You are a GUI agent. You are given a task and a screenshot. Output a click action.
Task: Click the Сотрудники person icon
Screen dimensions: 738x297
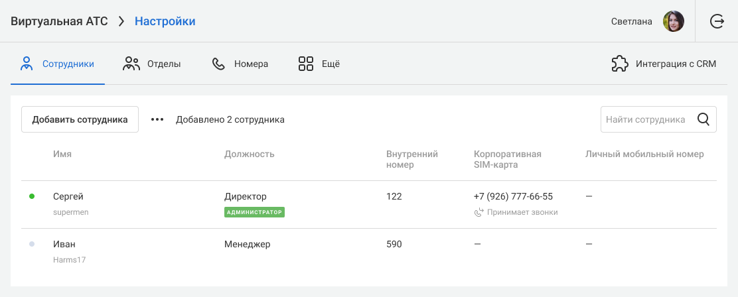click(x=27, y=64)
